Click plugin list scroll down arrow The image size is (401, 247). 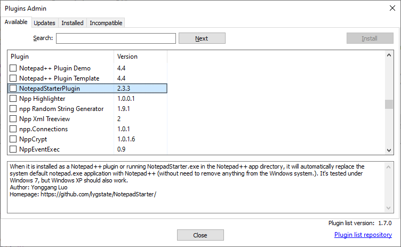click(x=389, y=150)
